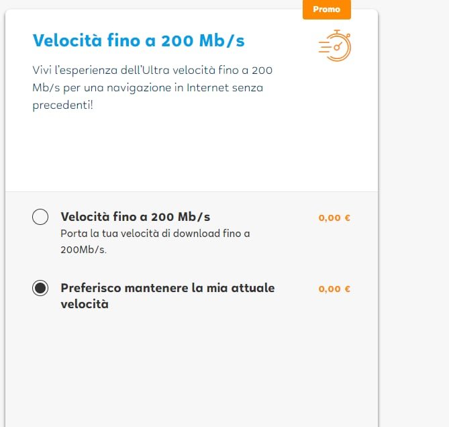
Task: Click the 0,00 € price beside 'Preferisco mantenere'
Action: coord(334,289)
